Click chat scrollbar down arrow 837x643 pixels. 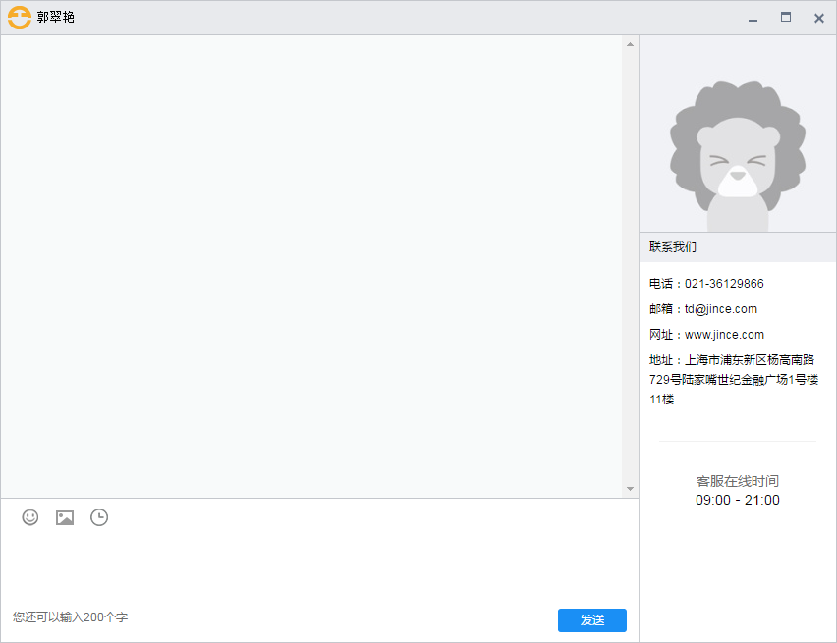(630, 488)
